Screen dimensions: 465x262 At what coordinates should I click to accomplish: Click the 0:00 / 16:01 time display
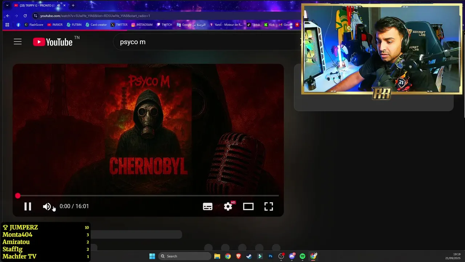coord(74,206)
